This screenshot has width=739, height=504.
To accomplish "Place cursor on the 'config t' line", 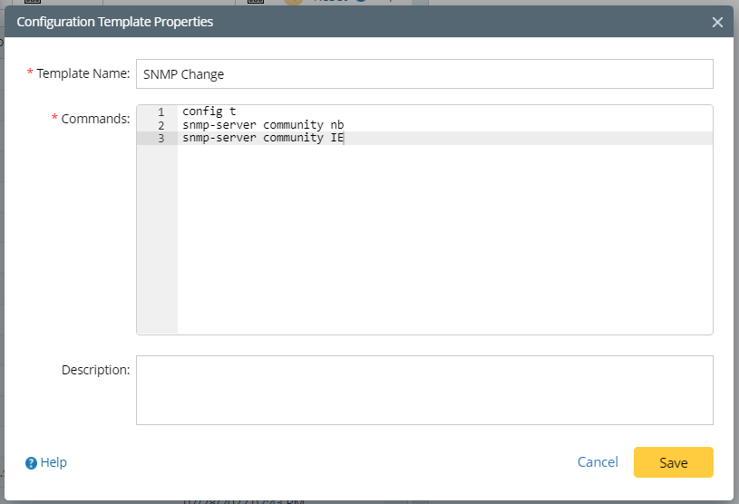I will 209,111.
